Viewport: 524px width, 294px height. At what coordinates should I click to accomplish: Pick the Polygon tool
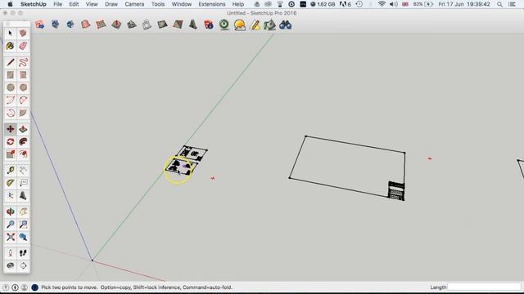tap(23, 87)
